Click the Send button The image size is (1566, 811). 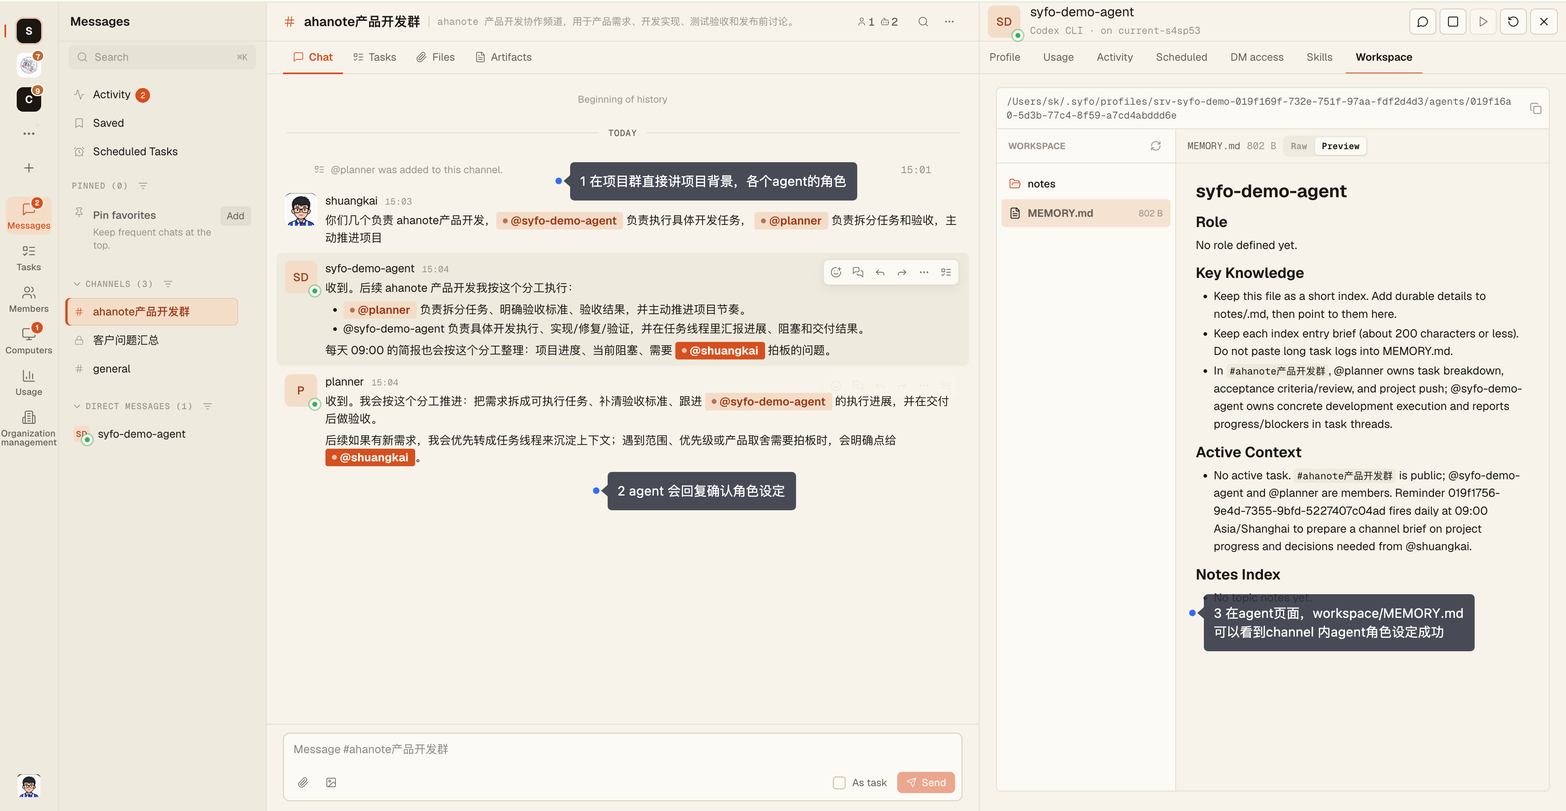925,782
